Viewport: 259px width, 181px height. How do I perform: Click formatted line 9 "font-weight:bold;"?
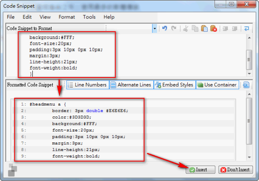76,156
